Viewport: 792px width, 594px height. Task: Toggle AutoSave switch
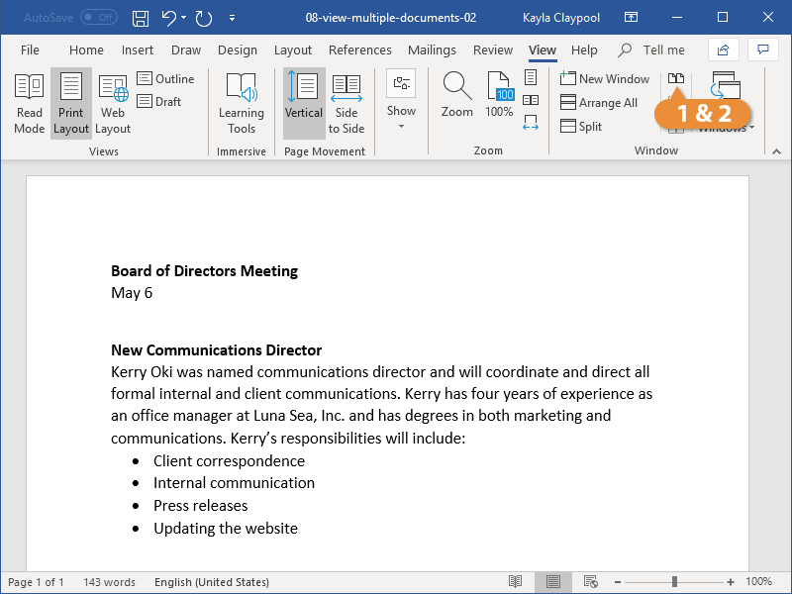[98, 18]
